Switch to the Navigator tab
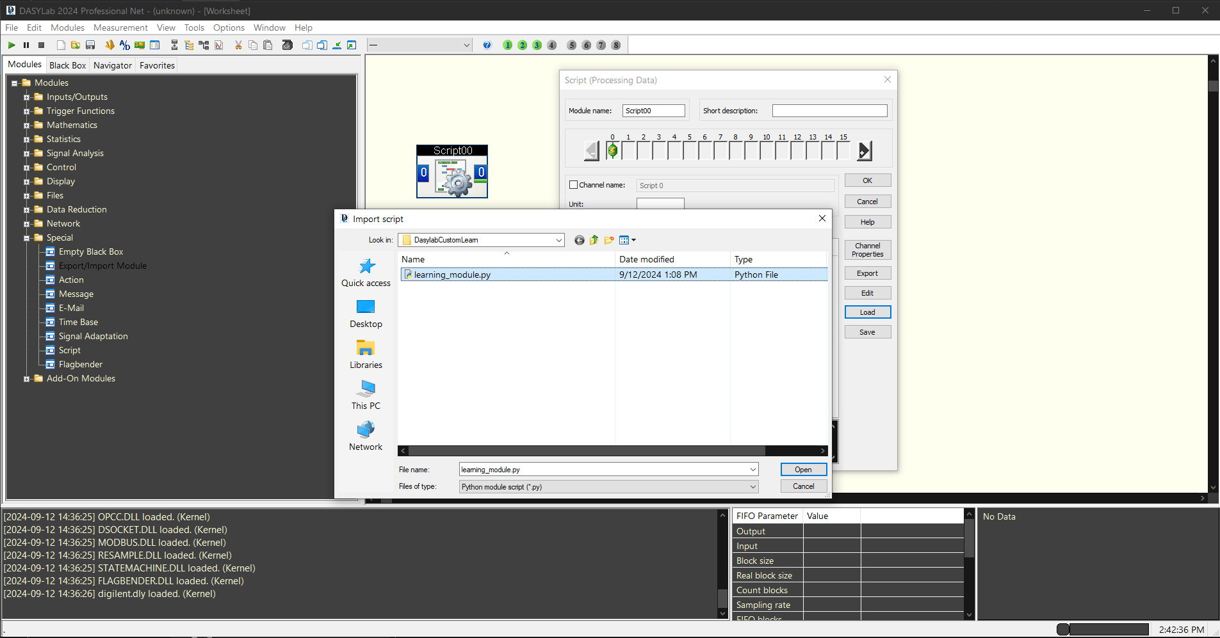The image size is (1220, 638). 113,65
